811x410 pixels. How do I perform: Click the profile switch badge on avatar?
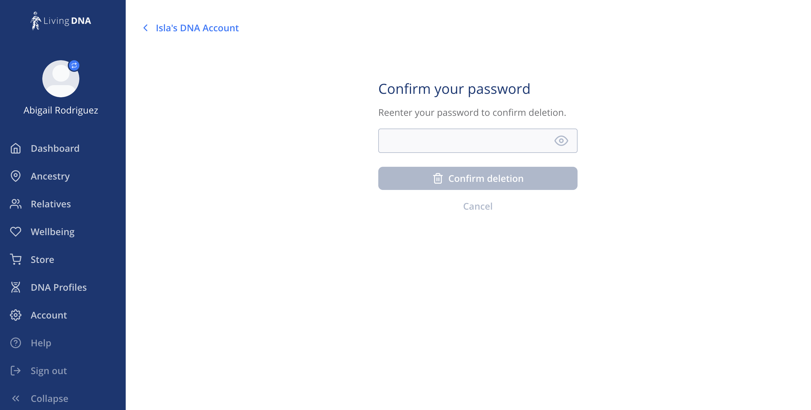pyautogui.click(x=74, y=65)
